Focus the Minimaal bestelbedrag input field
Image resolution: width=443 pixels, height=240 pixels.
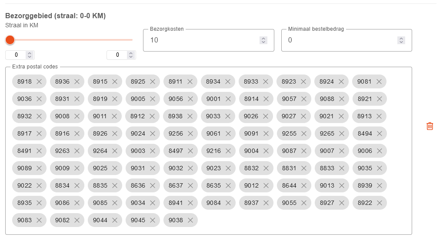[342, 40]
